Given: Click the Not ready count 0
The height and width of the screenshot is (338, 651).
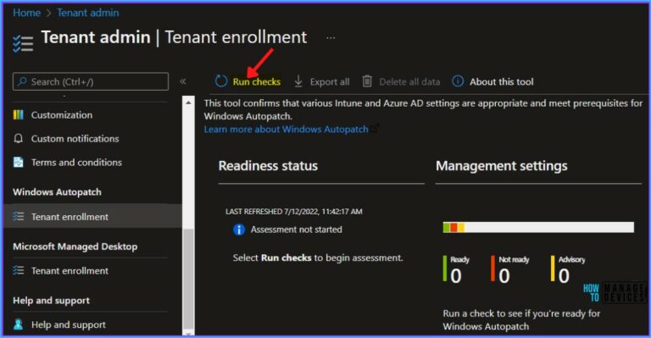Looking at the screenshot, I should 504,276.
